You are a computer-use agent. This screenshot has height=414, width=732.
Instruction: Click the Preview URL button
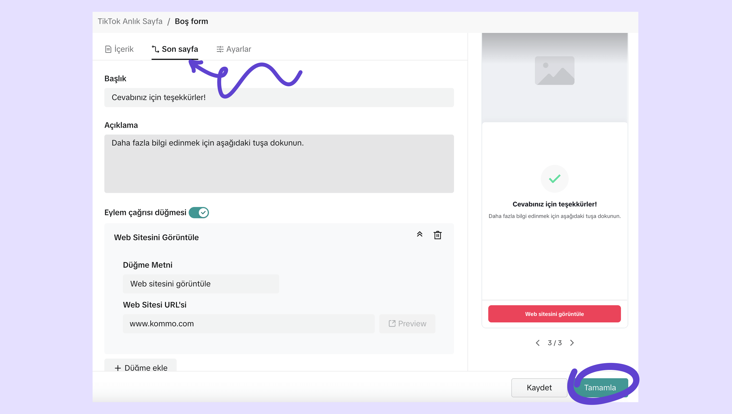pyautogui.click(x=407, y=324)
